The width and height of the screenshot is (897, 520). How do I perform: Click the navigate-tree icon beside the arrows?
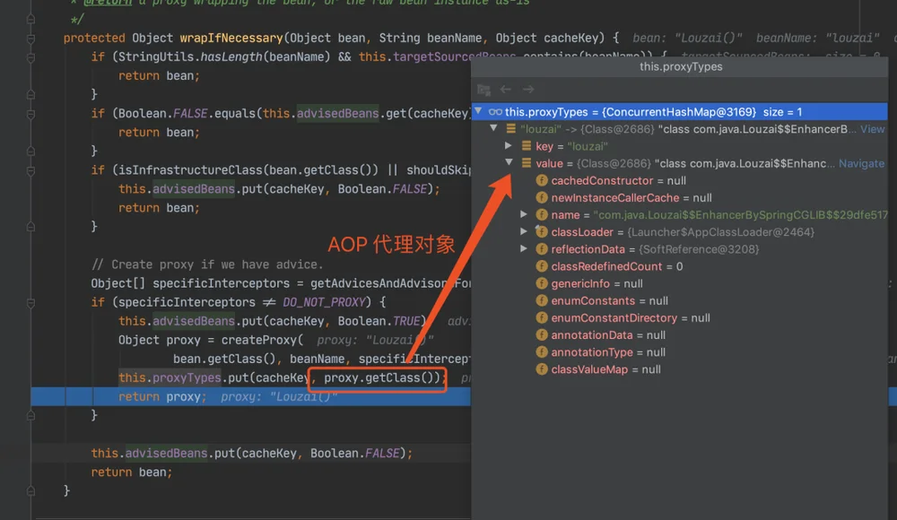[484, 90]
